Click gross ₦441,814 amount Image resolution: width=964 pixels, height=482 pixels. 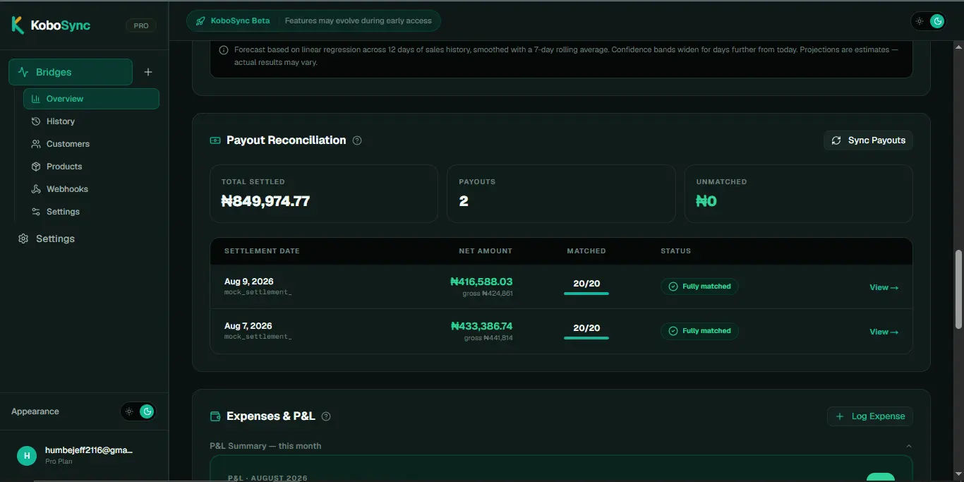(488, 338)
